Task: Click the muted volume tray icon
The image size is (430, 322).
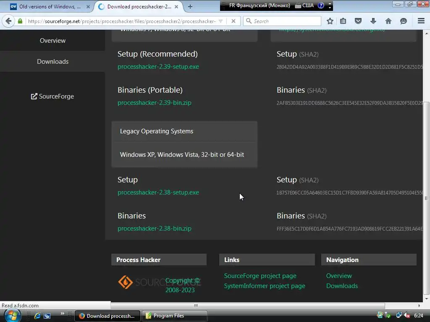Action: (407, 315)
